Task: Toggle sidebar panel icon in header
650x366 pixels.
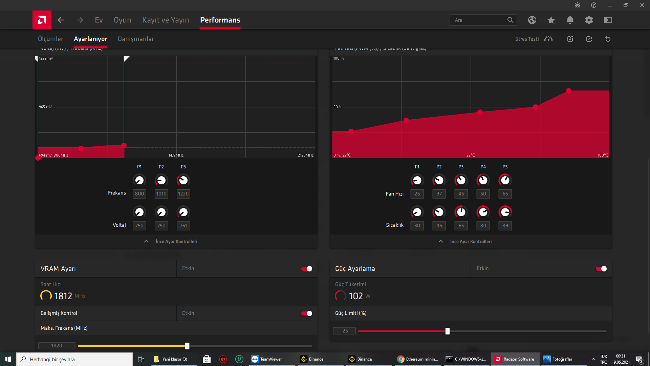Action: tap(608, 20)
